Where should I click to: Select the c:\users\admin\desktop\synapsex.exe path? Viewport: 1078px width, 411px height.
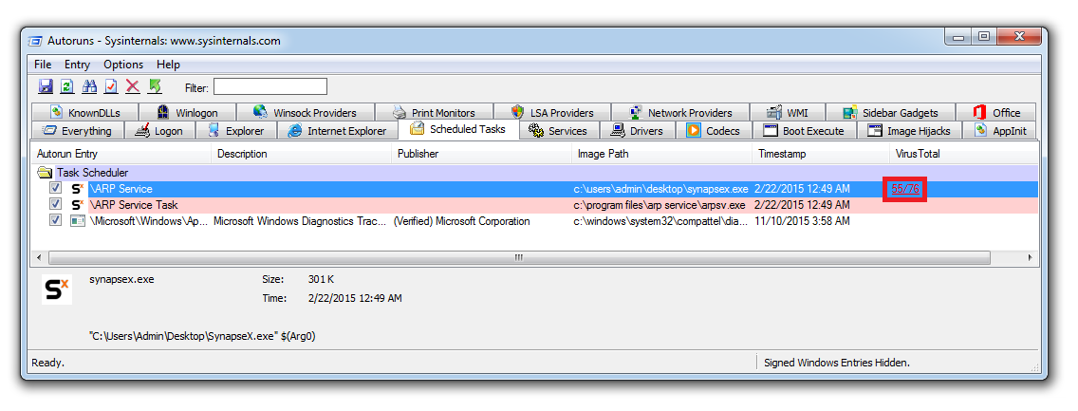661,188
